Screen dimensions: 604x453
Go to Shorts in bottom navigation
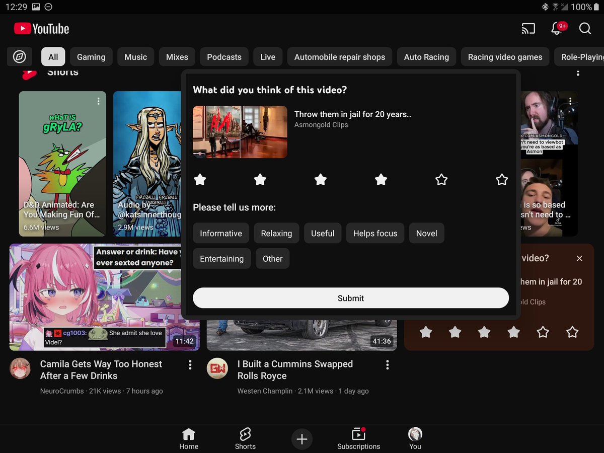click(245, 439)
